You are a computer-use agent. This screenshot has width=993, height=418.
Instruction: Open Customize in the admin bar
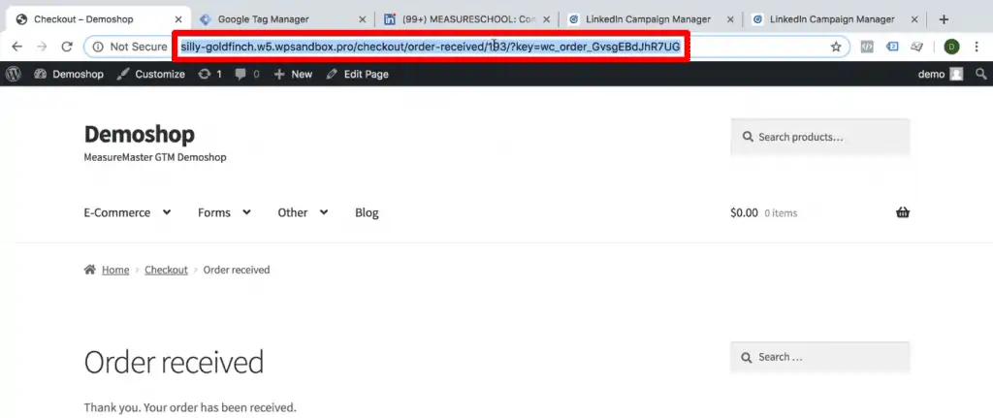point(150,74)
